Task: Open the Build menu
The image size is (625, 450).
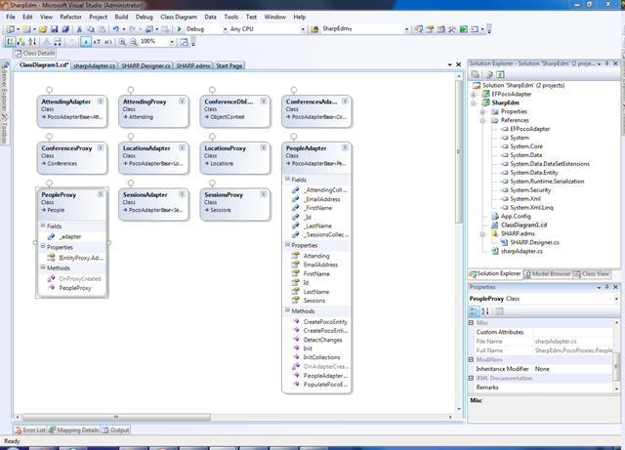Action: (121, 17)
